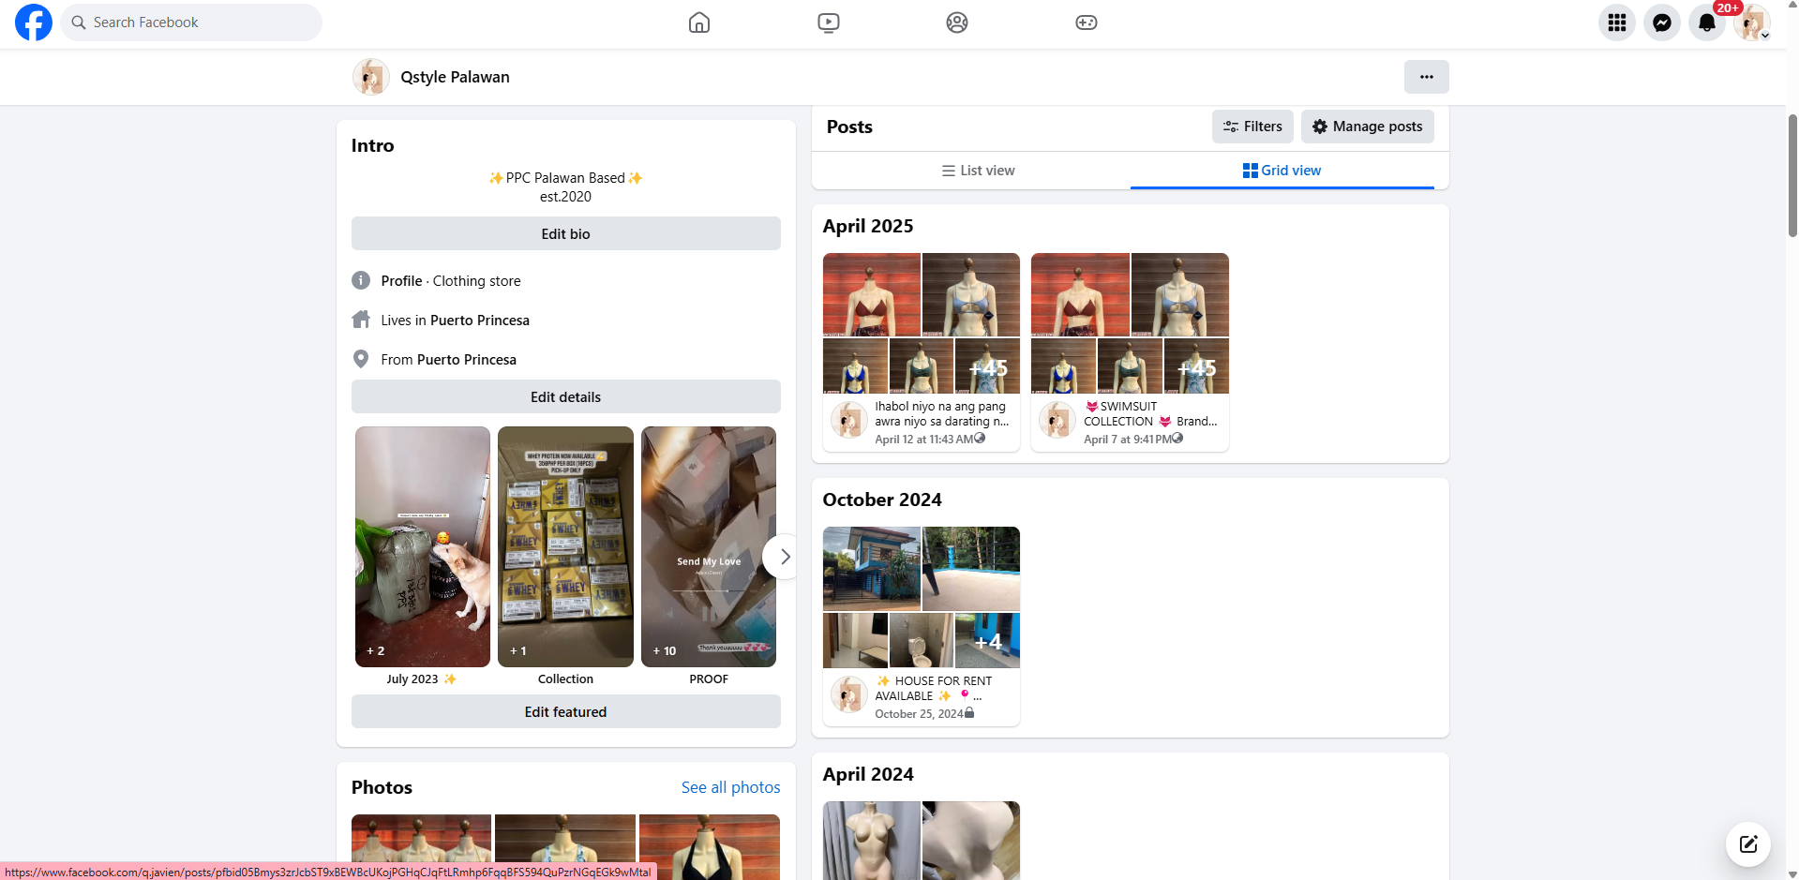Open the three-dots page options menu
Screen dimensions: 1799x880
1427,77
